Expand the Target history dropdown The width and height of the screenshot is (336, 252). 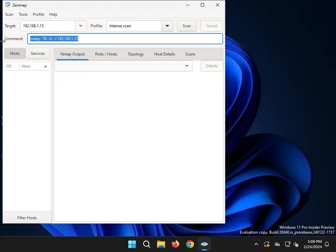click(81, 26)
